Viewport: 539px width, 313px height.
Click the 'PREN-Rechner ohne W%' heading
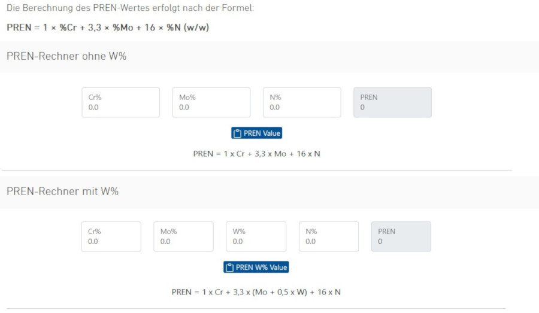coord(66,56)
